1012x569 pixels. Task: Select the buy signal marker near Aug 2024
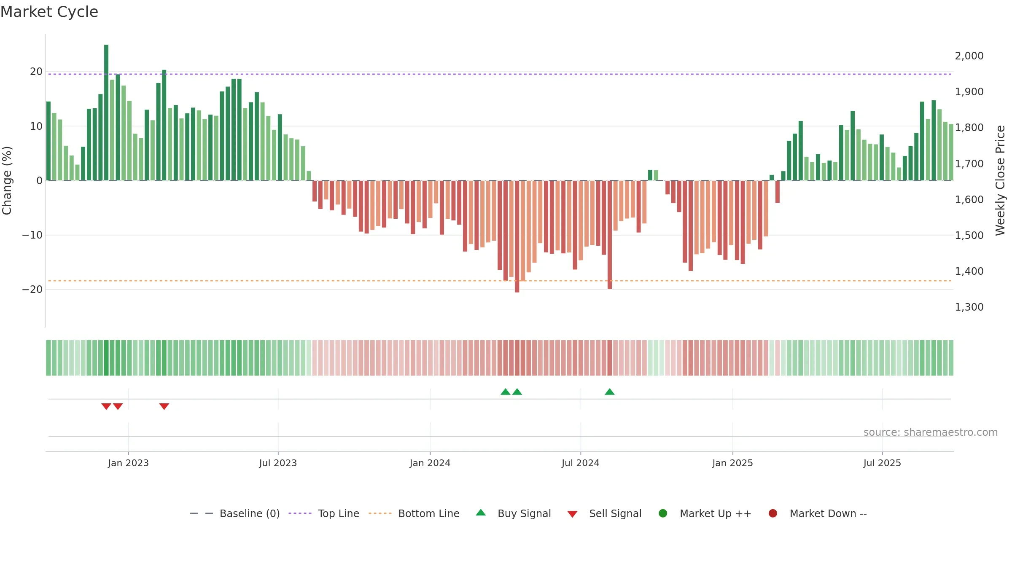point(610,392)
